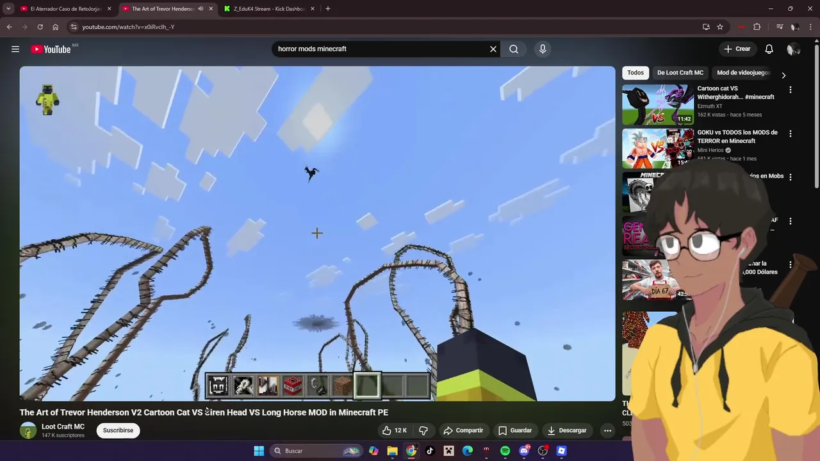Open Copilot from the taskbar
This screenshot has height=461, width=820.
tap(373, 451)
